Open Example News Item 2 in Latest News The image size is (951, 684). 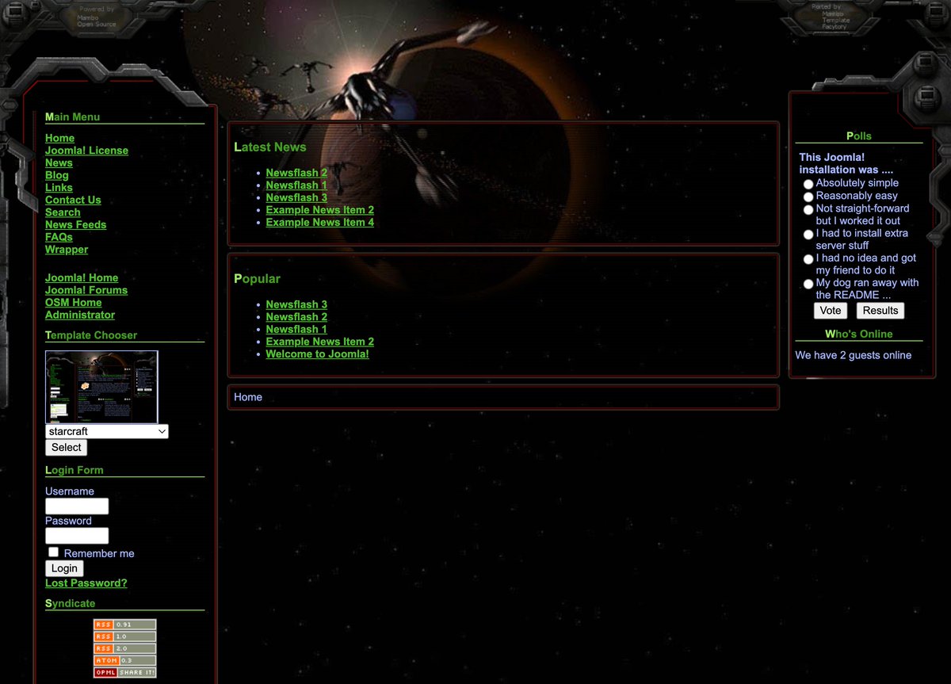tap(320, 210)
